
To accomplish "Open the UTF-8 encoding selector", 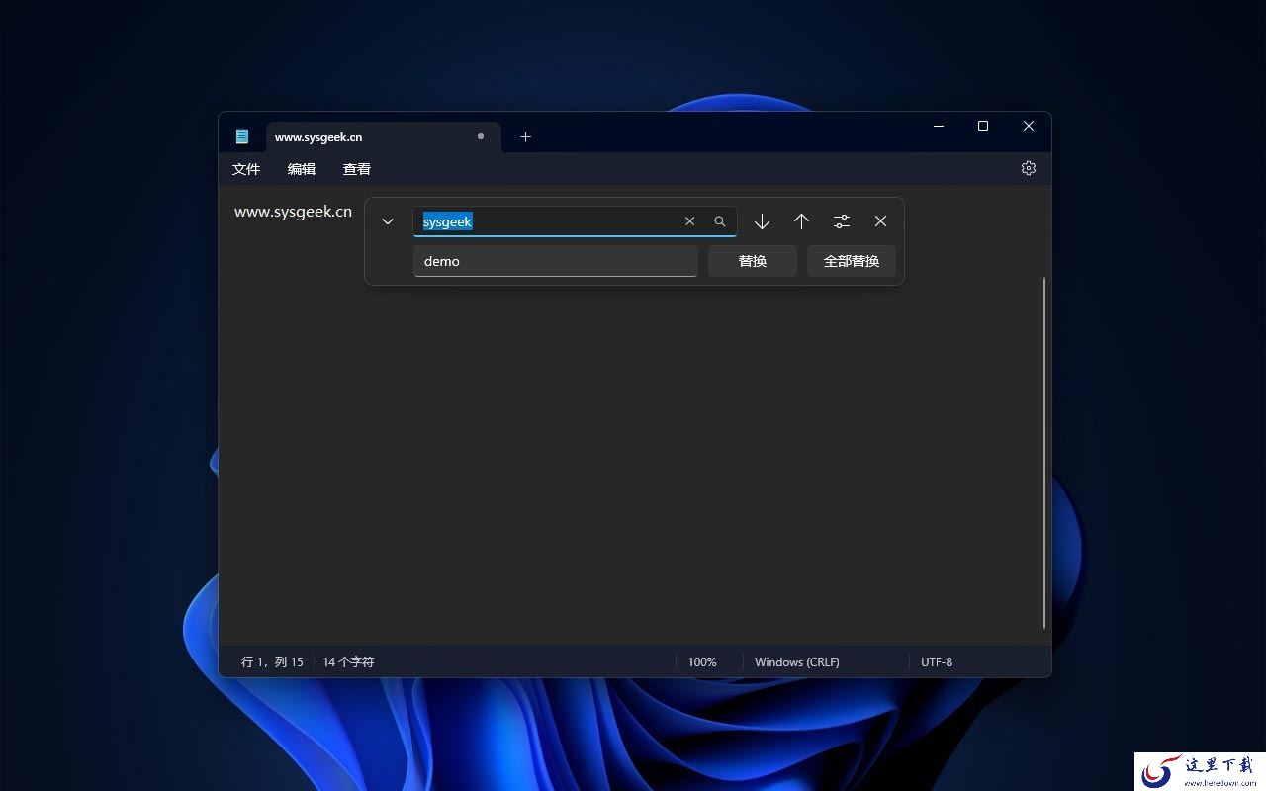I will pyautogui.click(x=937, y=661).
